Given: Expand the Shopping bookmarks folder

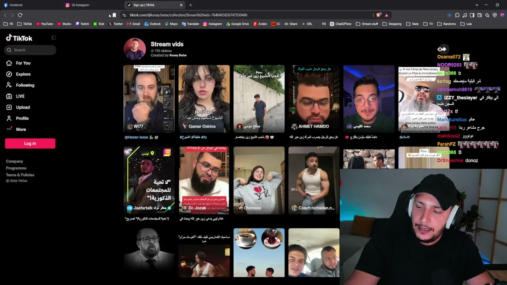Looking at the screenshot, I should pyautogui.click(x=392, y=24).
